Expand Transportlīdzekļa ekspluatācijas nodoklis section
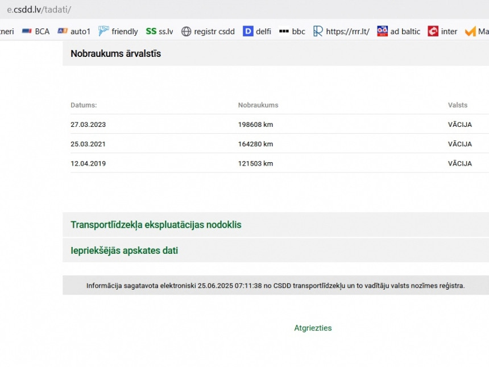Image resolution: width=489 pixels, height=367 pixels. pyautogui.click(x=156, y=225)
